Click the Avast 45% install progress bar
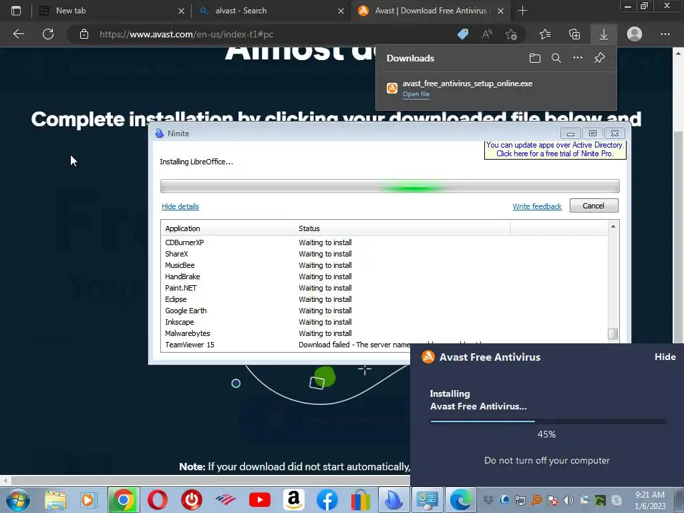This screenshot has width=684, height=513. click(x=548, y=421)
